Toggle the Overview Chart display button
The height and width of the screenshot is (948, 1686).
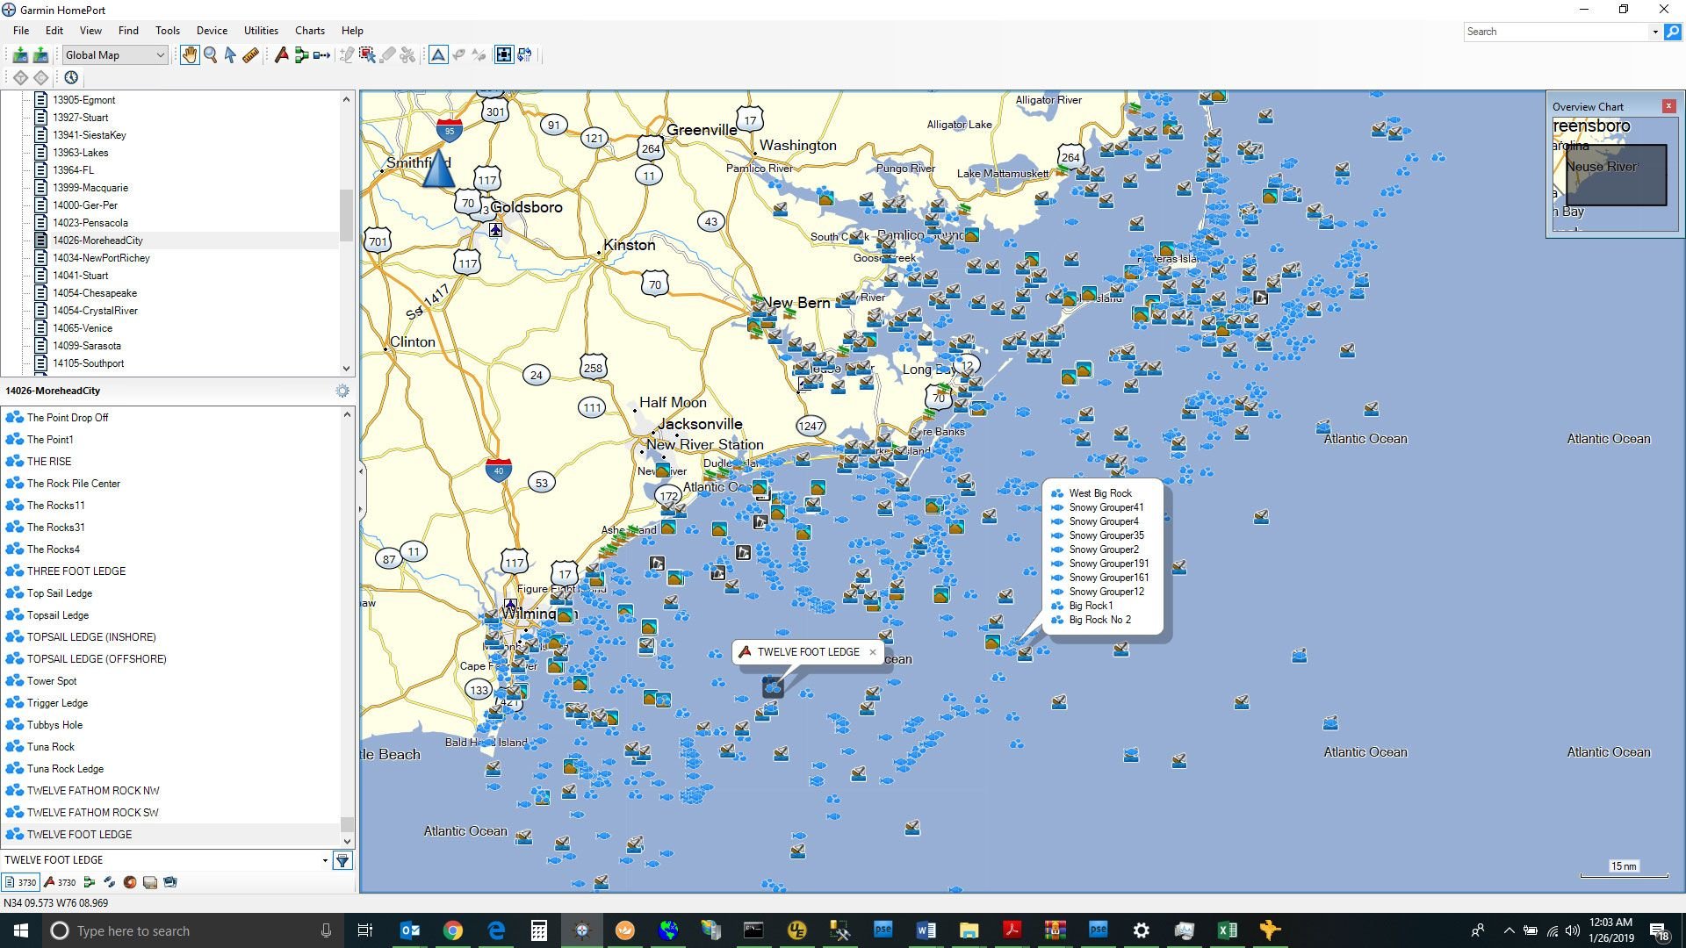[x=503, y=55]
